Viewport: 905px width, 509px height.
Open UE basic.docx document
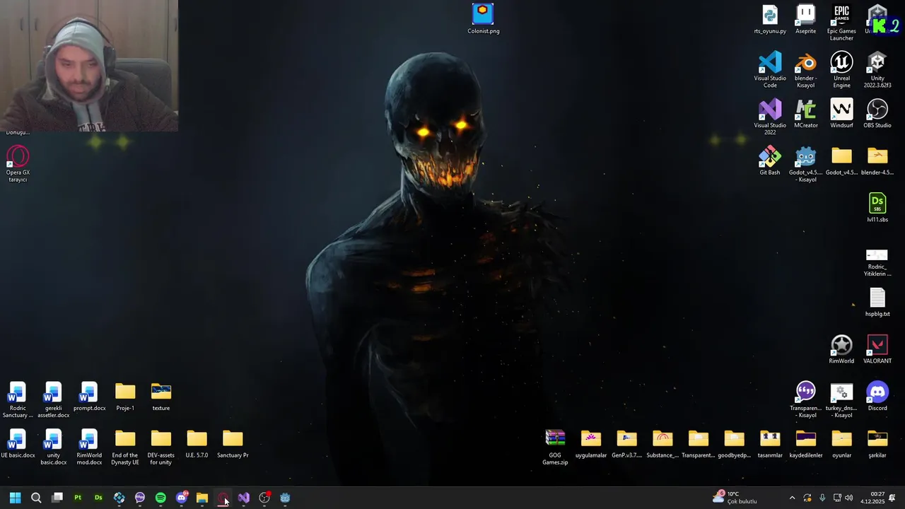tap(18, 443)
